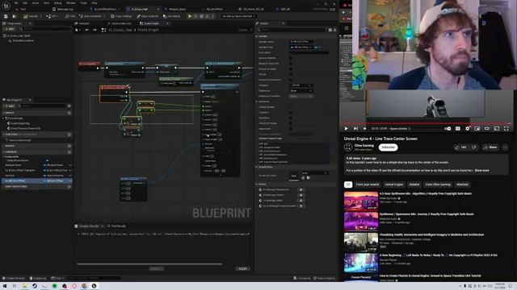Toggle YouTube autoplay switch
517x290 pixels.
tap(448, 129)
